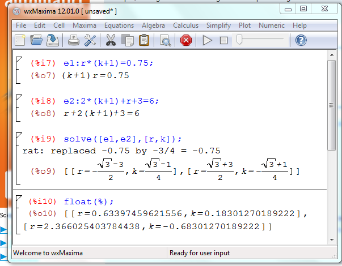Minimize the wxMaxima window
342x266 pixels.
pyautogui.click(x=288, y=9)
